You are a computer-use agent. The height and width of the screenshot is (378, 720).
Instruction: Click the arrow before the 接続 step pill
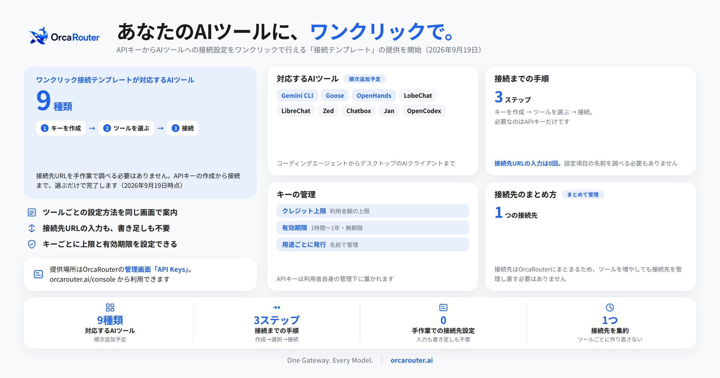coord(160,128)
